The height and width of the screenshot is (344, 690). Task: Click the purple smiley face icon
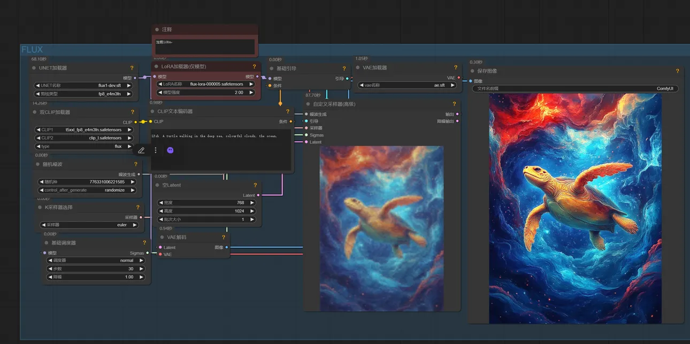170,150
